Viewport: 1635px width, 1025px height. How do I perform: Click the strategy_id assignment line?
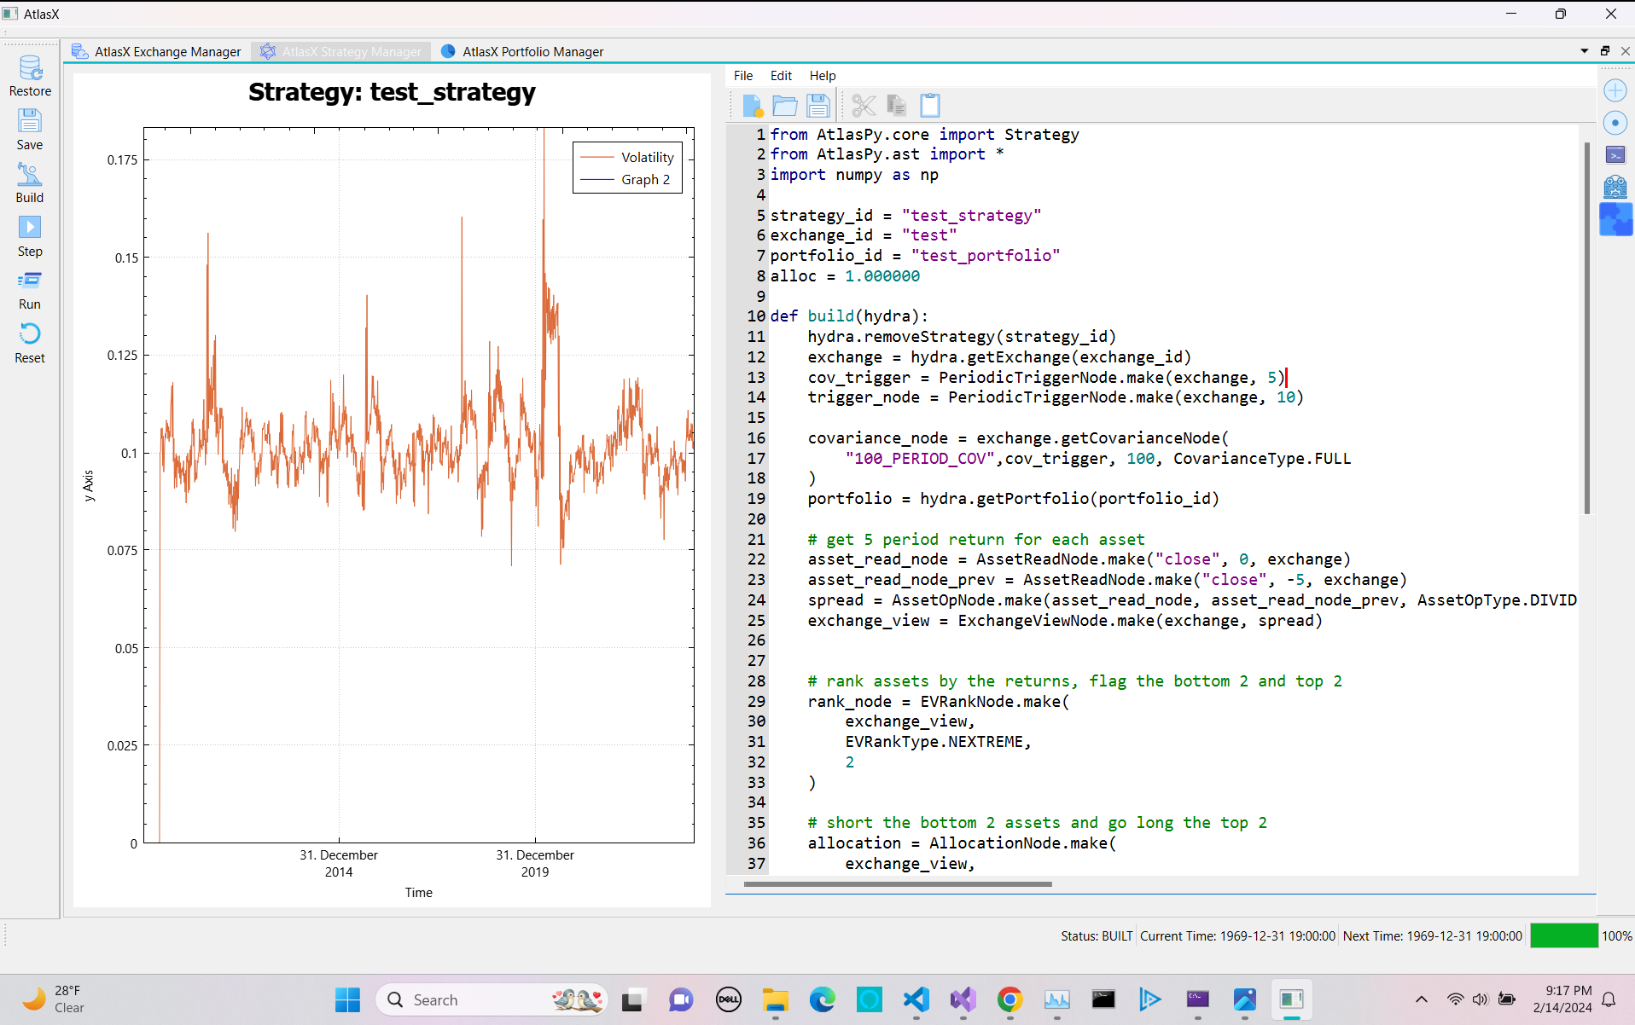point(905,215)
